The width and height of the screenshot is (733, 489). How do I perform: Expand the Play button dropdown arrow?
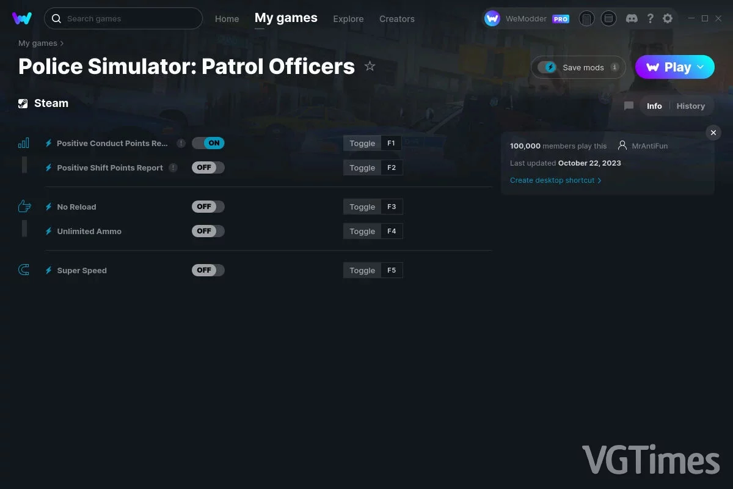click(x=701, y=67)
